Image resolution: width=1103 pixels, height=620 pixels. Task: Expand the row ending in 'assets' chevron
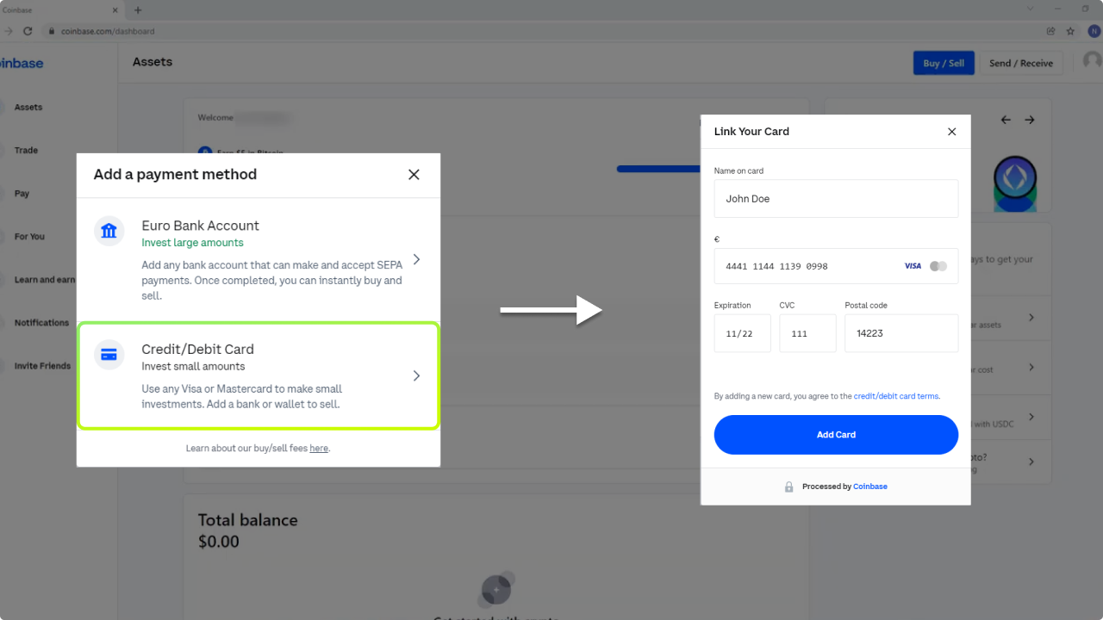click(x=1031, y=318)
